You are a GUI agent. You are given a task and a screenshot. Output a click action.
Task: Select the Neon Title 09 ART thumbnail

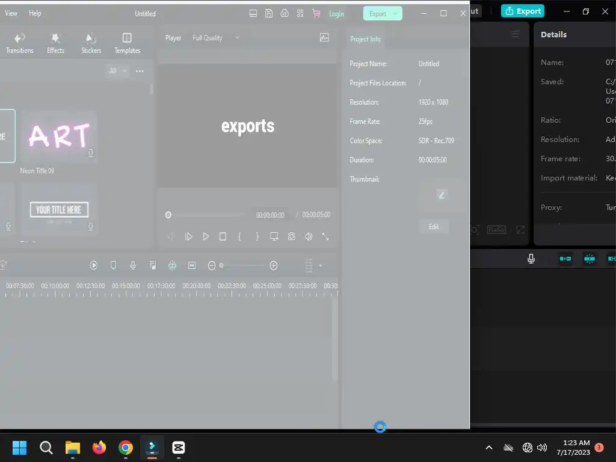pyautogui.click(x=59, y=137)
